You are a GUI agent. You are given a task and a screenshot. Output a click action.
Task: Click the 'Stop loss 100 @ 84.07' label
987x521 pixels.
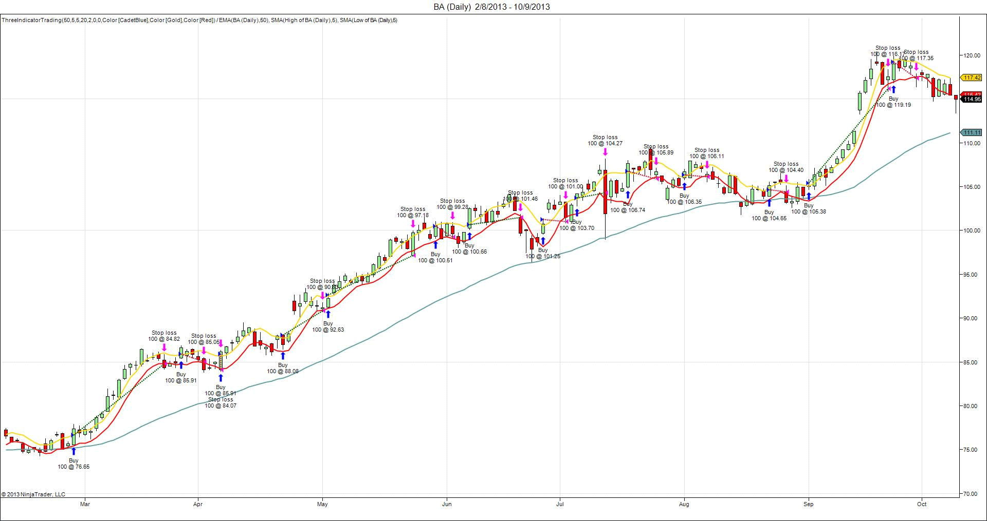coord(221,402)
